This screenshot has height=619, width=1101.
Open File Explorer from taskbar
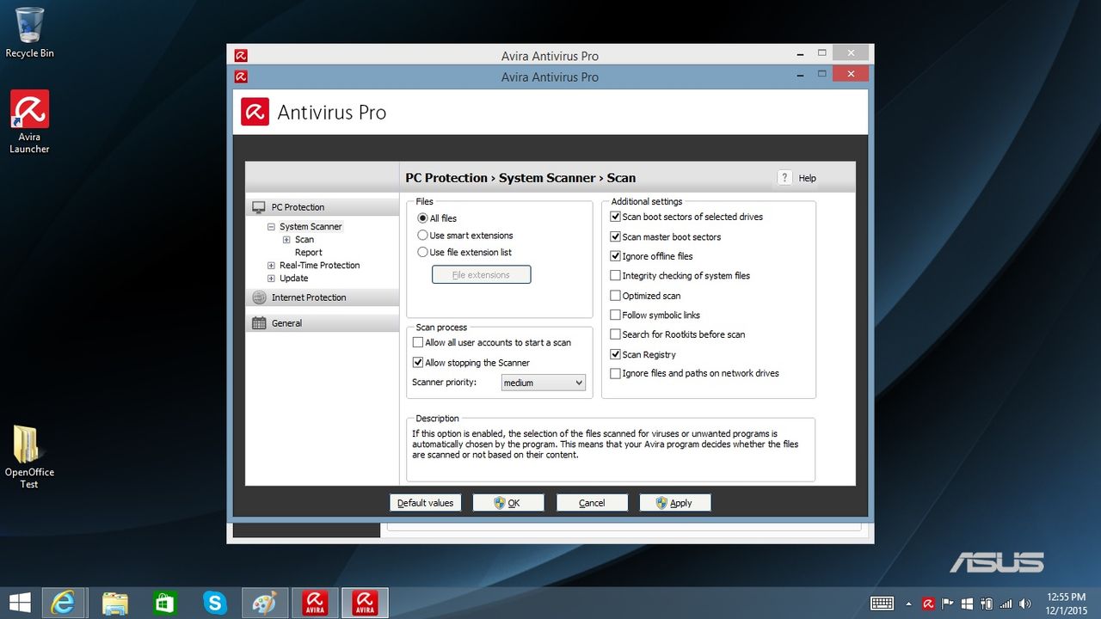[114, 603]
